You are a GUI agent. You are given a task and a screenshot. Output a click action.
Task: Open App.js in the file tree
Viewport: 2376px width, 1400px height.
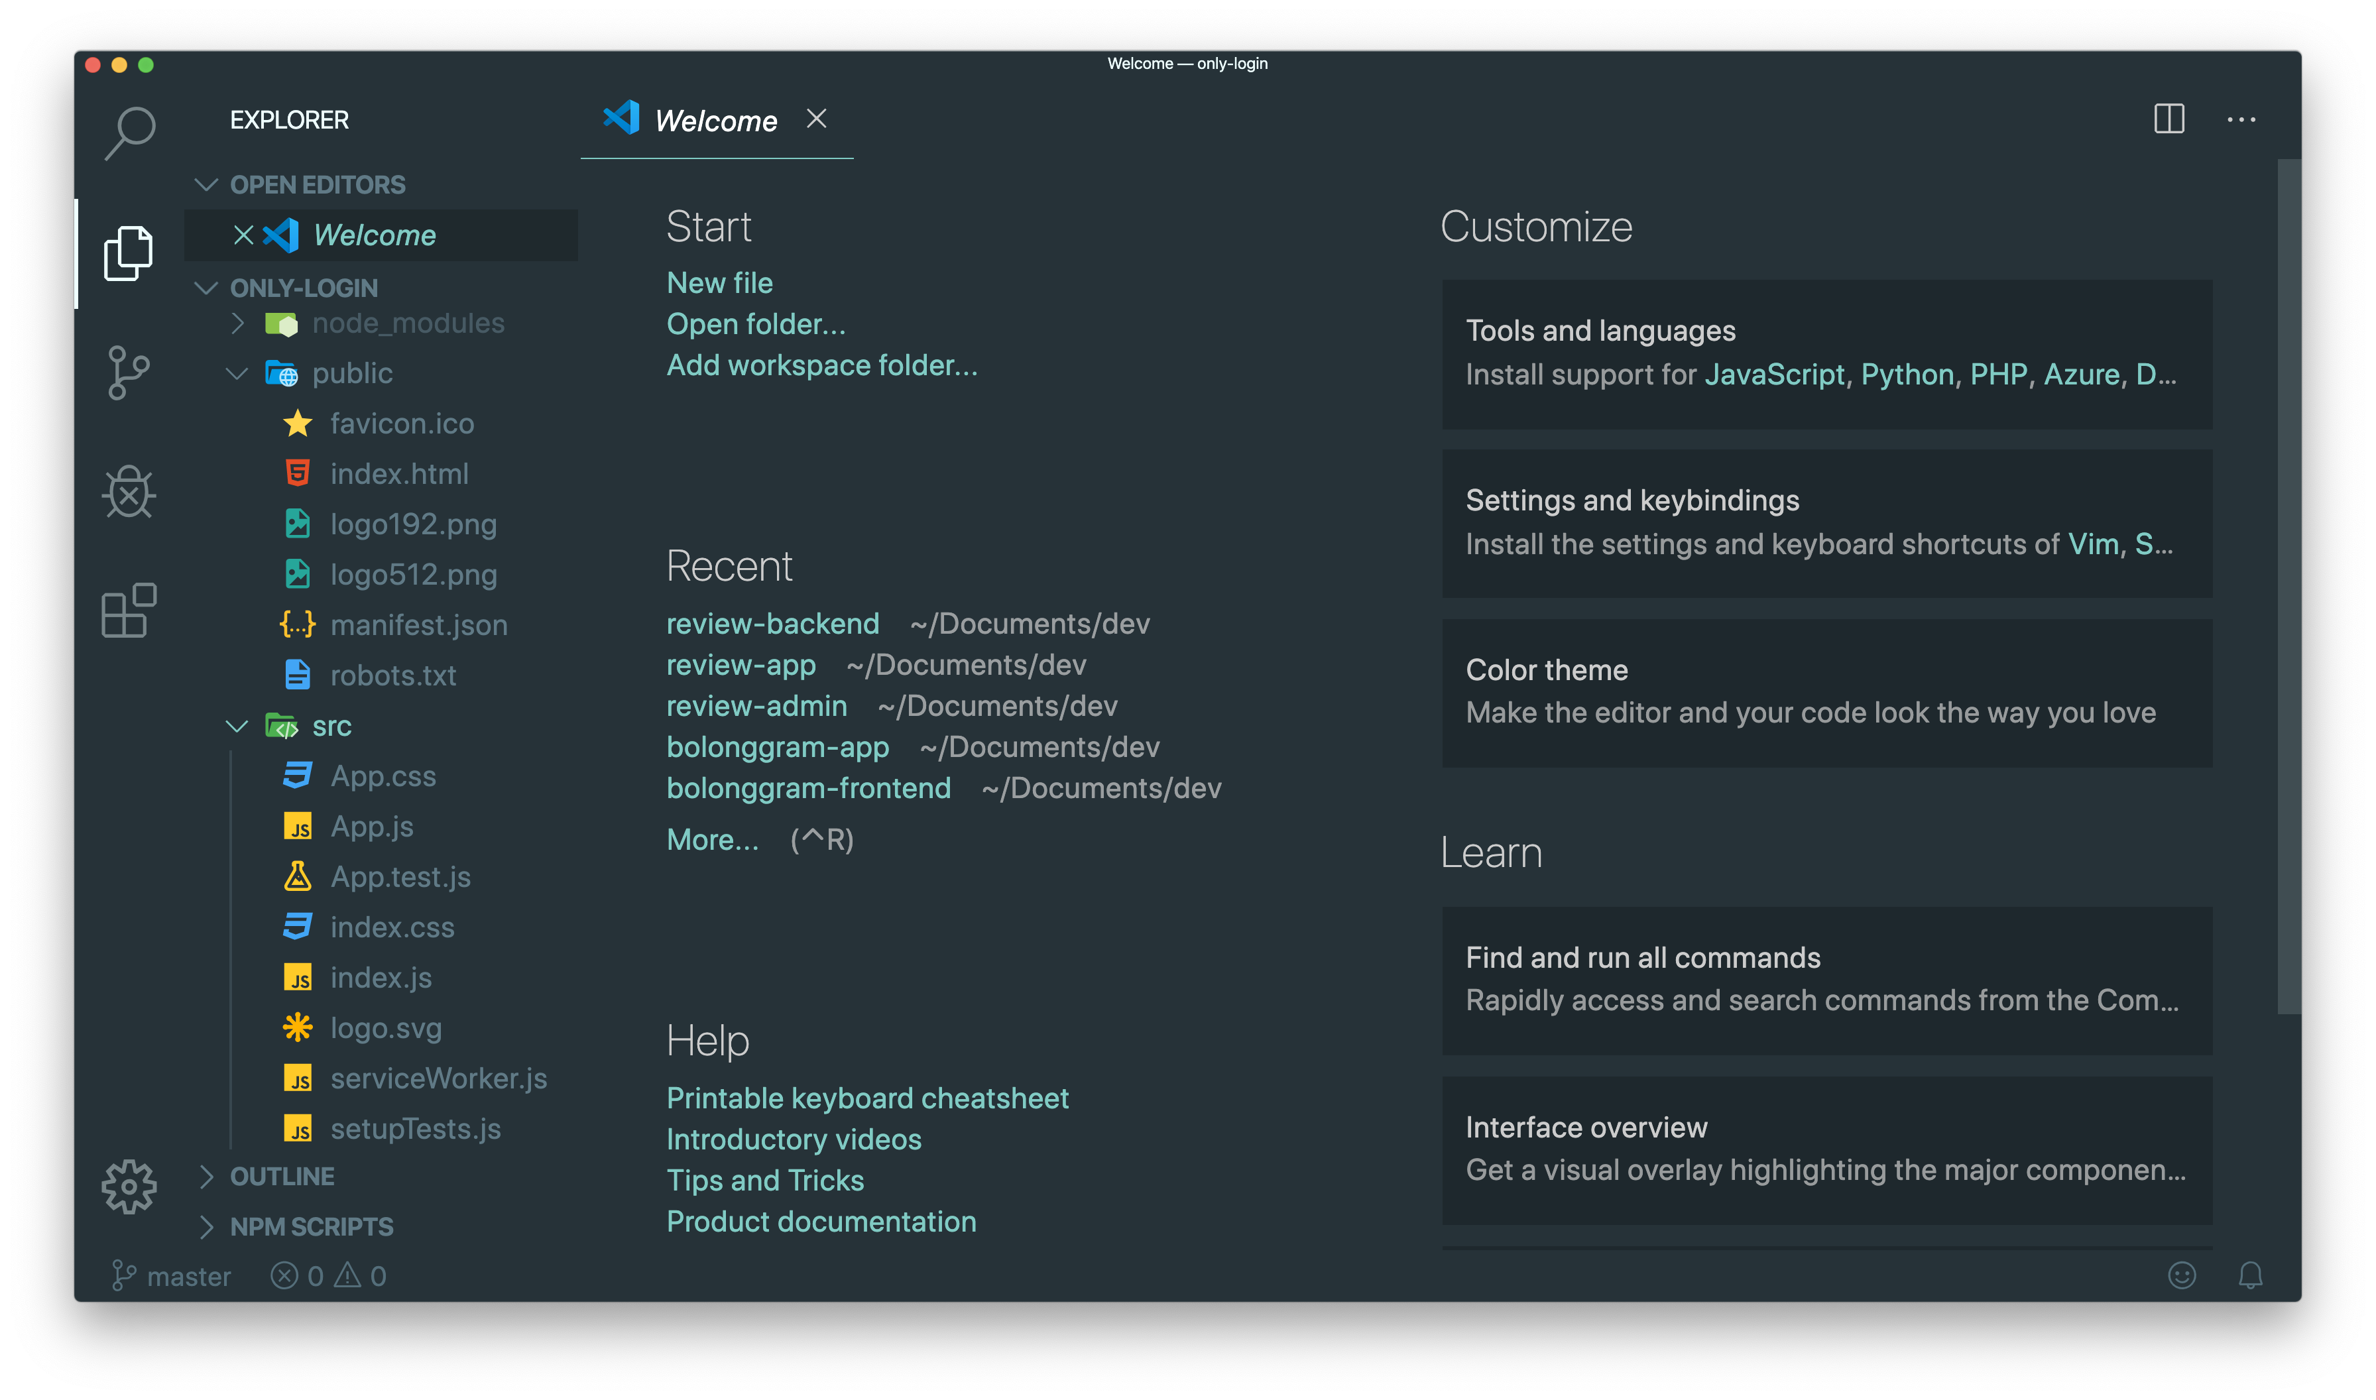[x=372, y=827]
